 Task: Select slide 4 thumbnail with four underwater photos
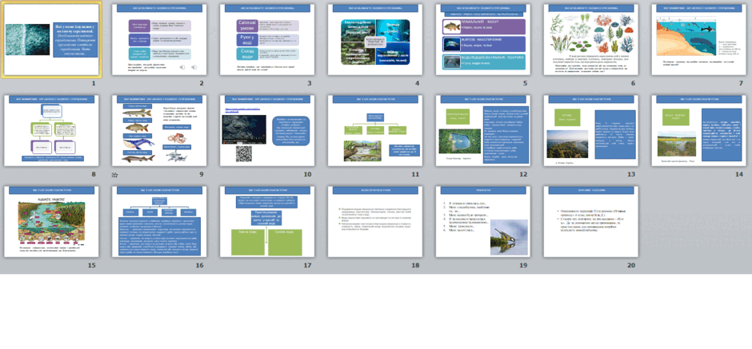(x=375, y=40)
